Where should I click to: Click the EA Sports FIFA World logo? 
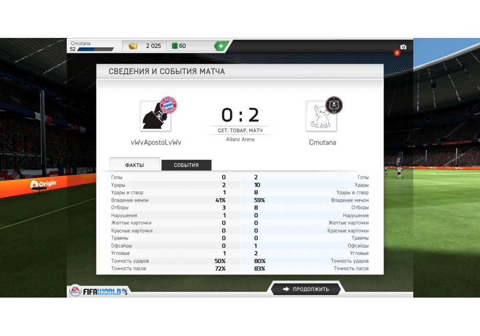click(98, 291)
